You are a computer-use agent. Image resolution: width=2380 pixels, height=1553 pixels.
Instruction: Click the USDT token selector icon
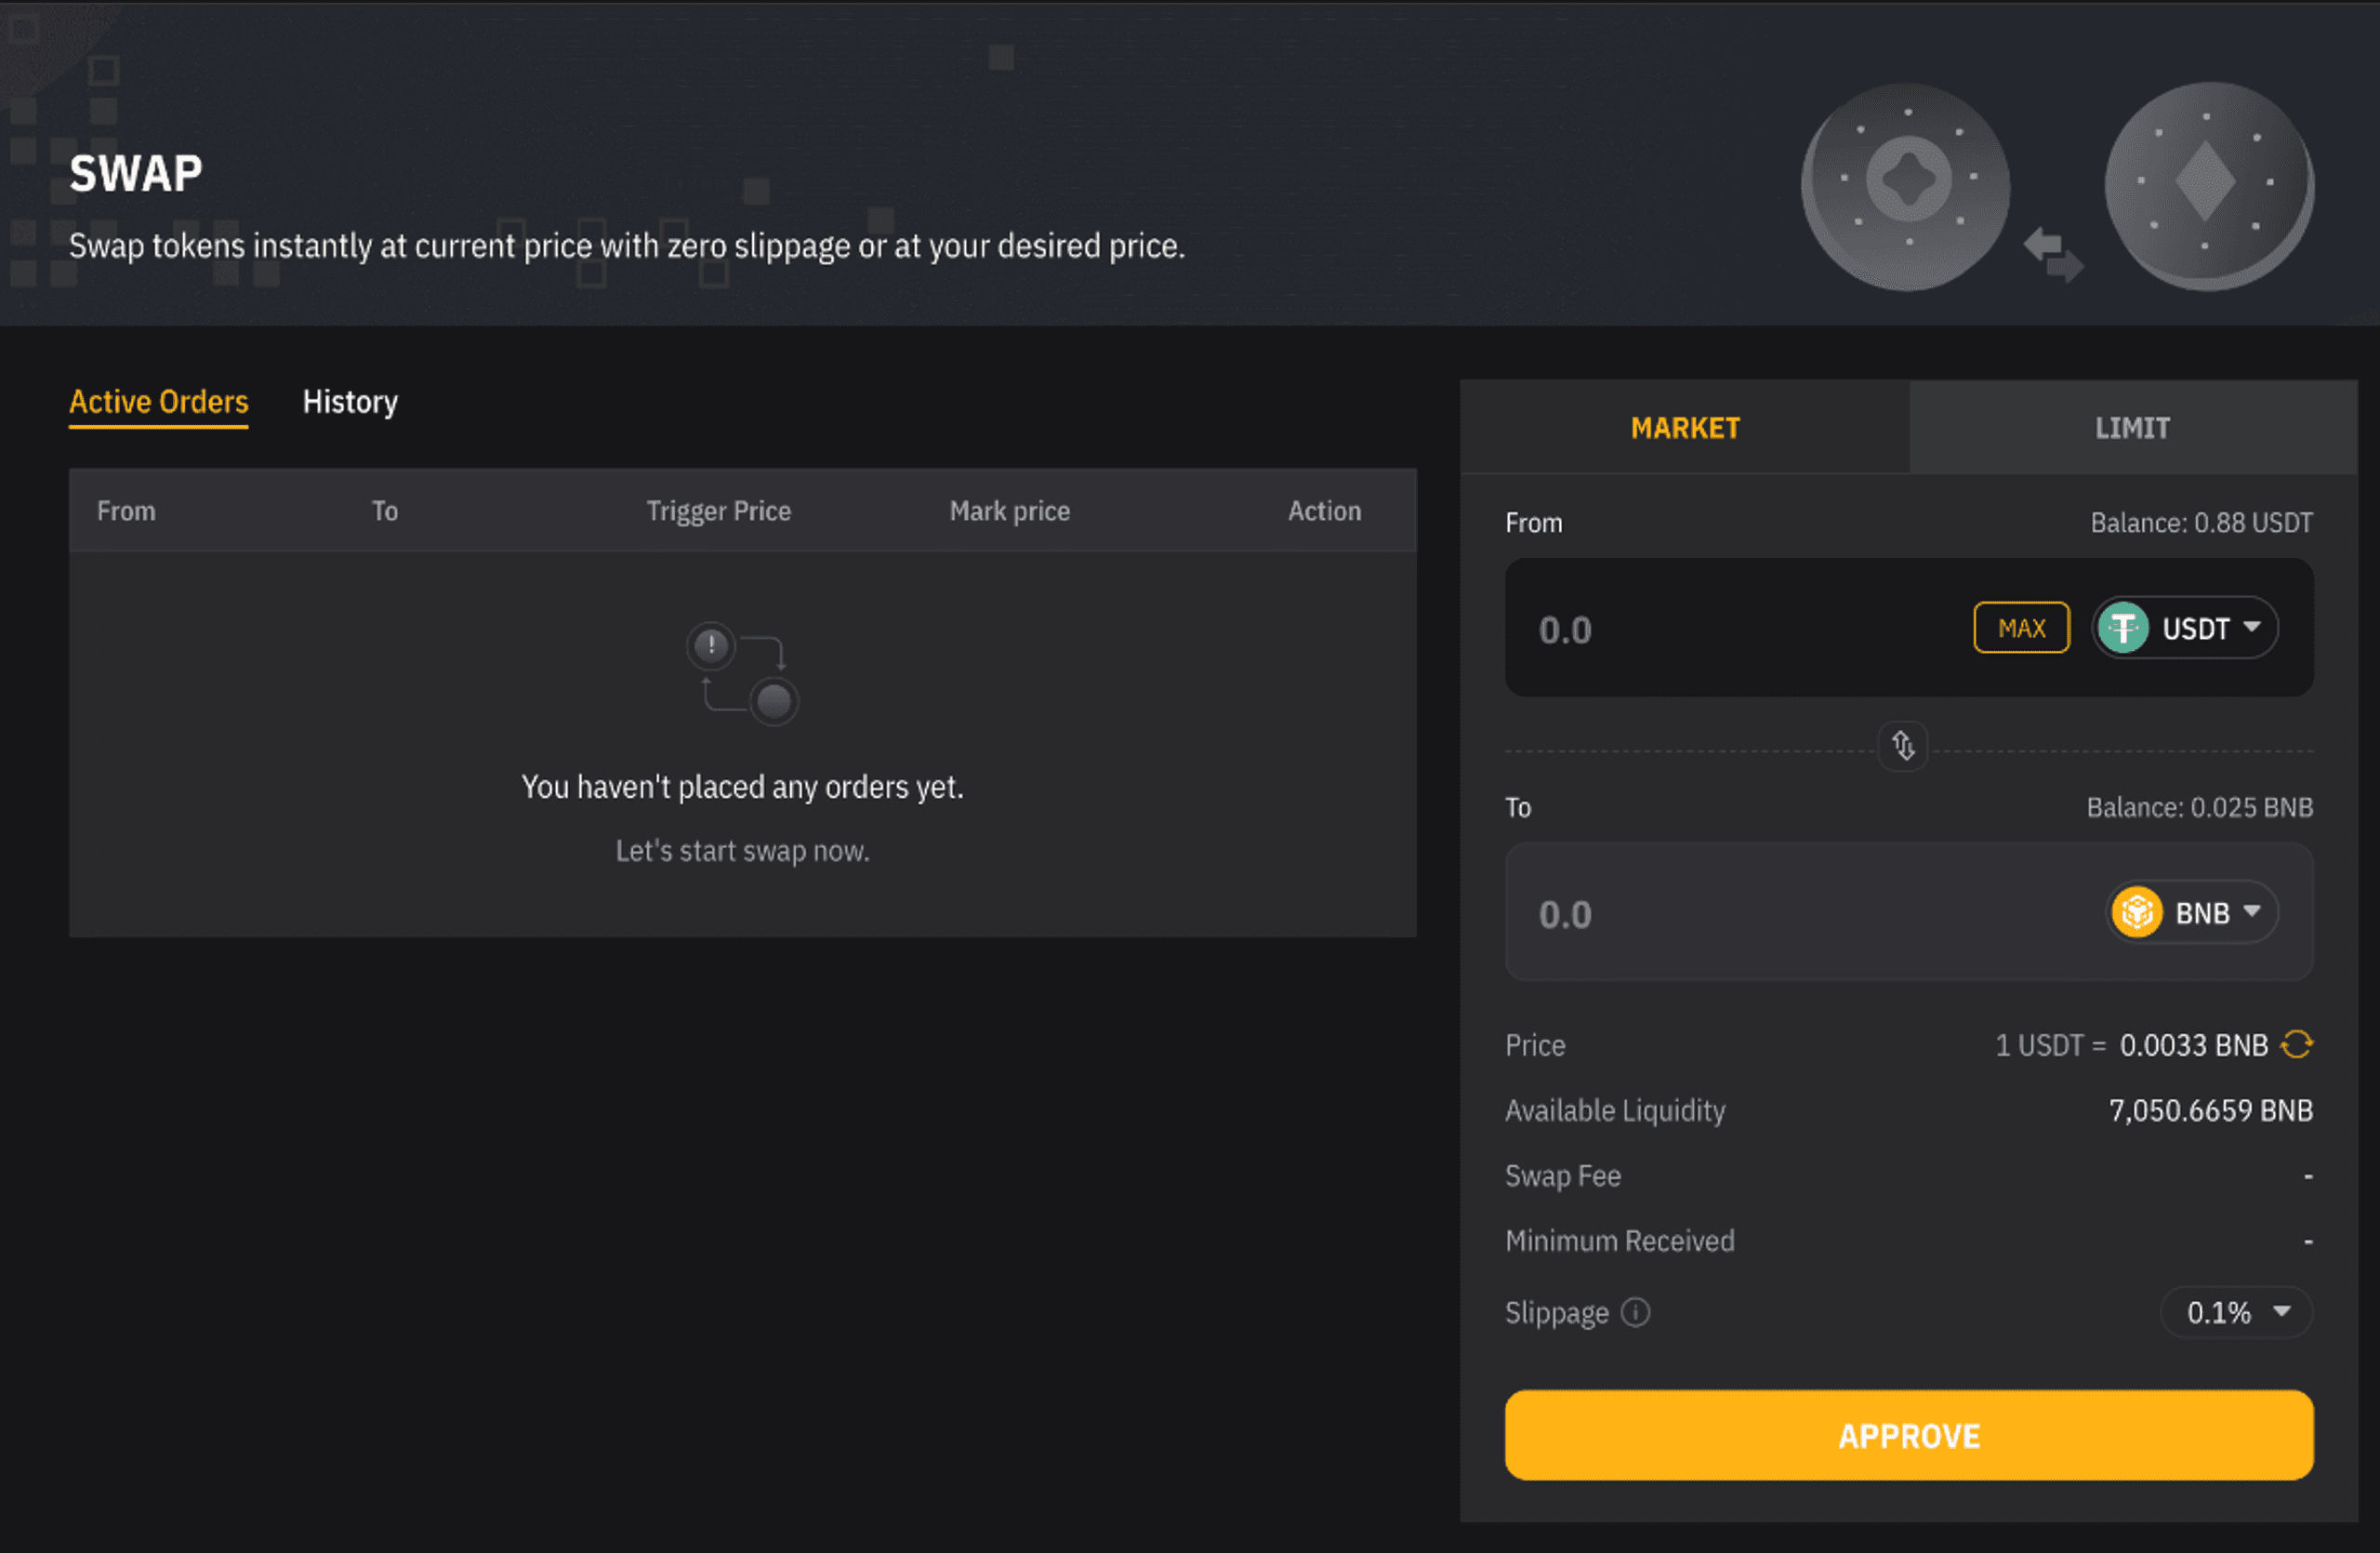click(2182, 627)
